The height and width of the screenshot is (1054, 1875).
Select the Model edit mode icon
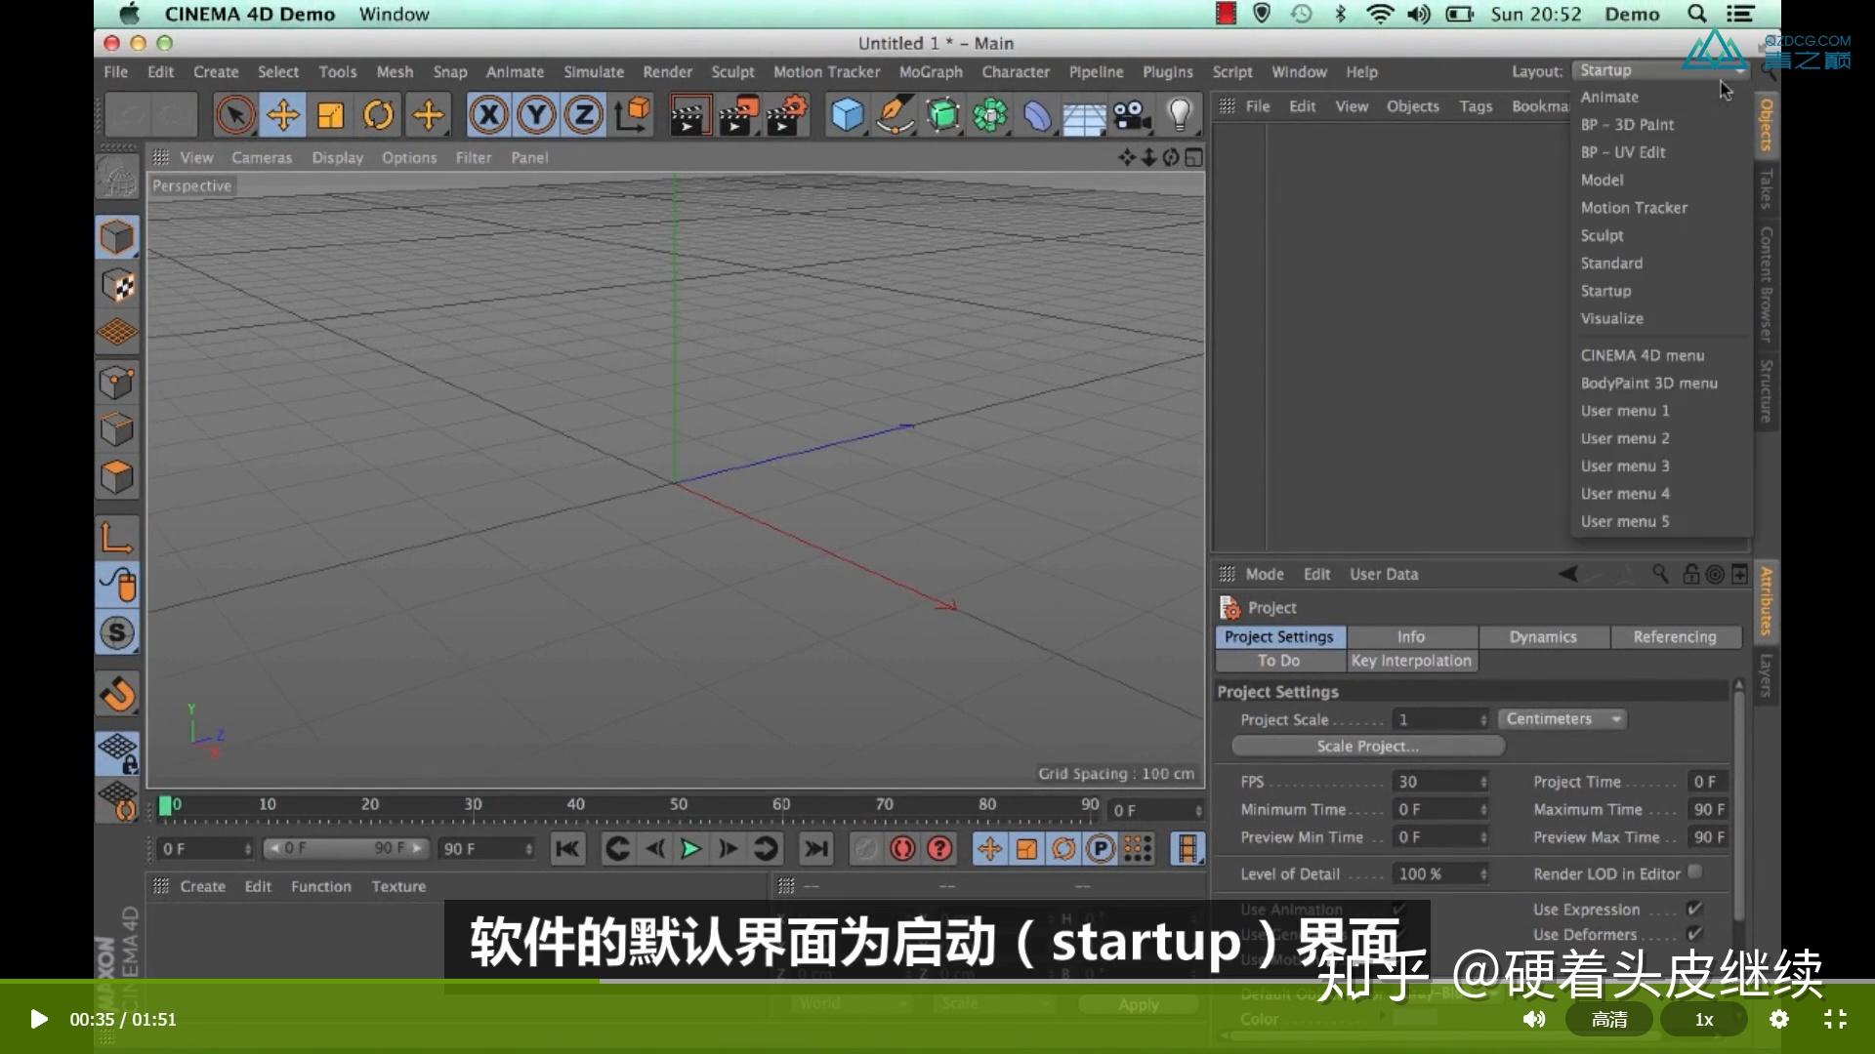[x=117, y=236]
